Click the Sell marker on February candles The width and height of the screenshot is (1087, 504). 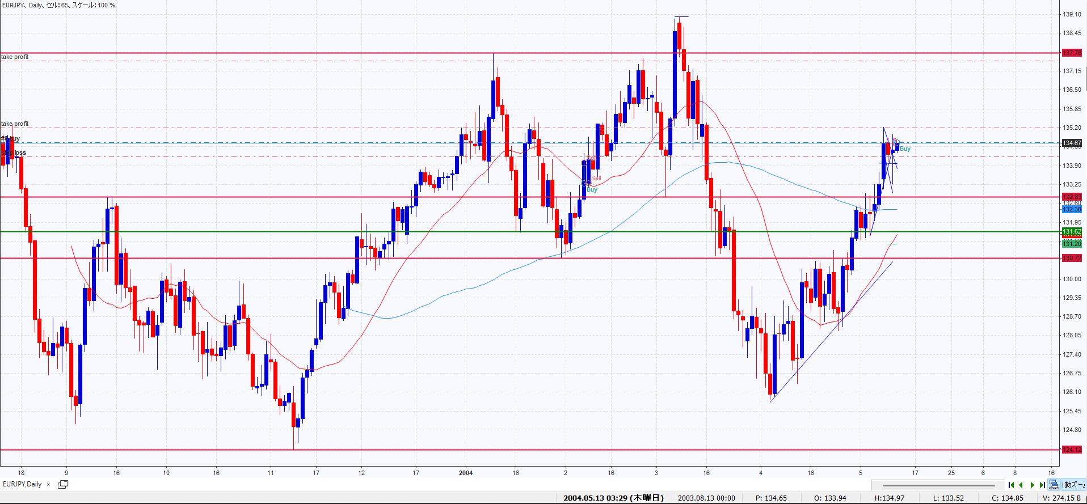click(596, 178)
